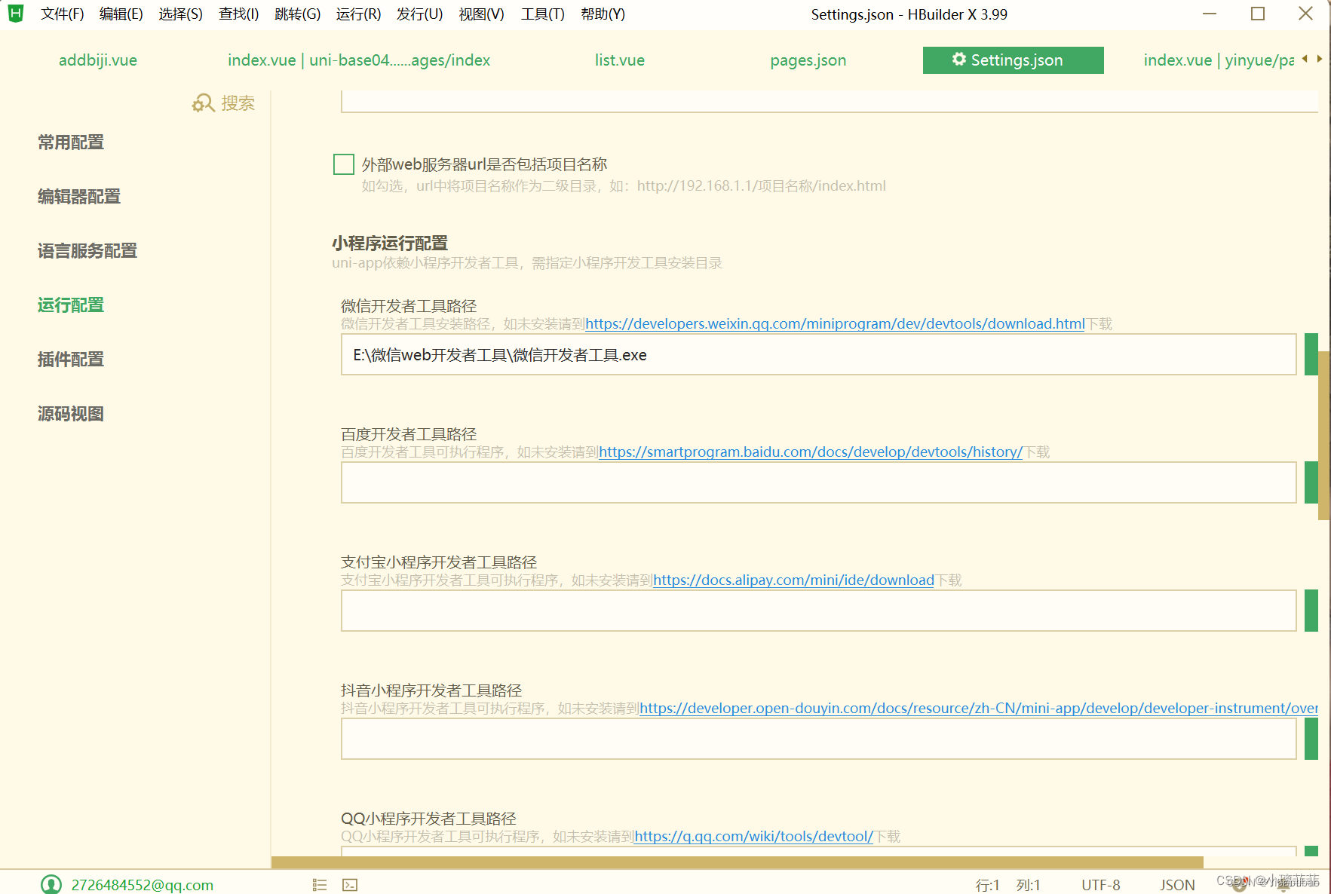Click the search icon in the settings sidebar
Image resolution: width=1331 pixels, height=894 pixels.
pos(203,103)
